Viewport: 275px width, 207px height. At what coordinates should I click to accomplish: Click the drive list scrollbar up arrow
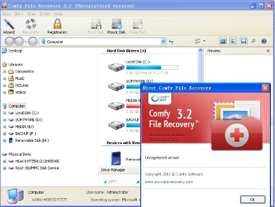click(x=200, y=51)
